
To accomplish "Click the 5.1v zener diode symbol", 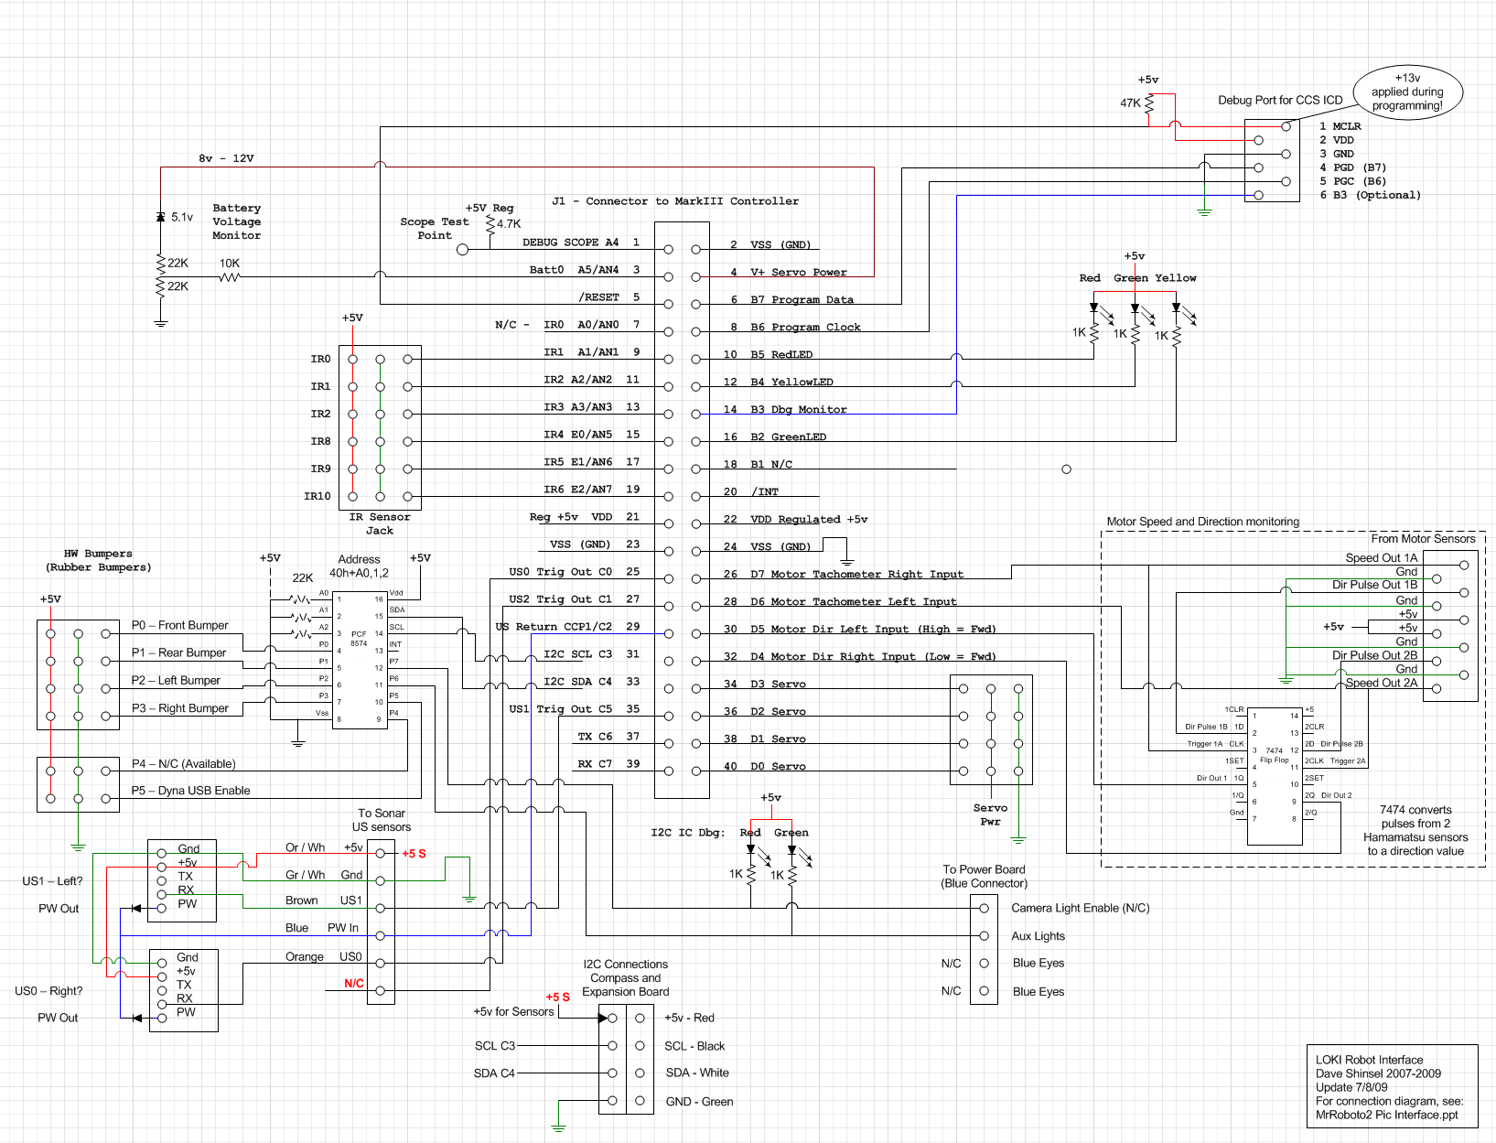I will 161,217.
